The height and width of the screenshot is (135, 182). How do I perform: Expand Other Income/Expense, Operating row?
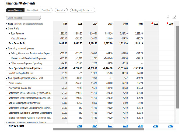[x=9, y=63]
